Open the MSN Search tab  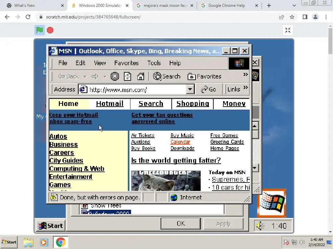(x=151, y=104)
